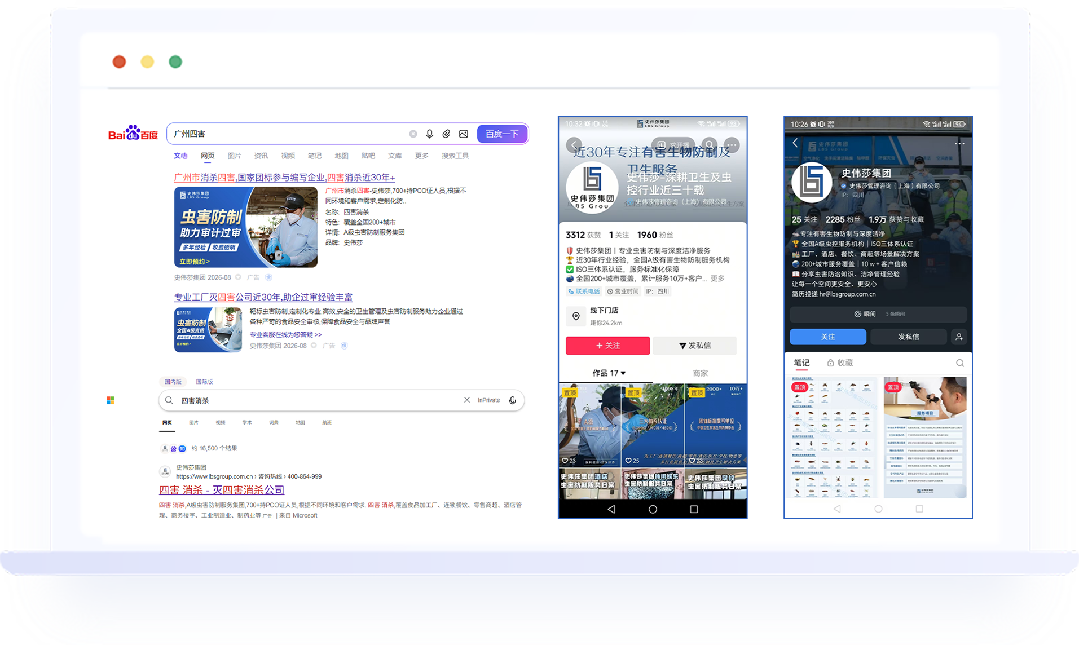Open the 广州市消杀四害 ad result title
This screenshot has height=645, width=1079.
pyautogui.click(x=284, y=177)
